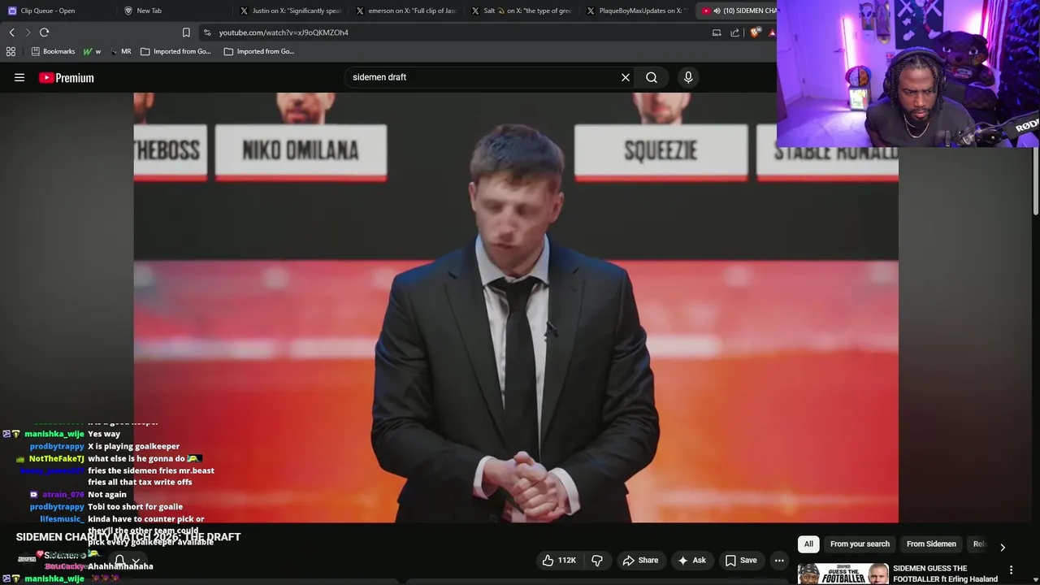Screen dimensions: 1040x585
Task: Click chat username 'NotTheFakeTJ'
Action: click(56, 458)
